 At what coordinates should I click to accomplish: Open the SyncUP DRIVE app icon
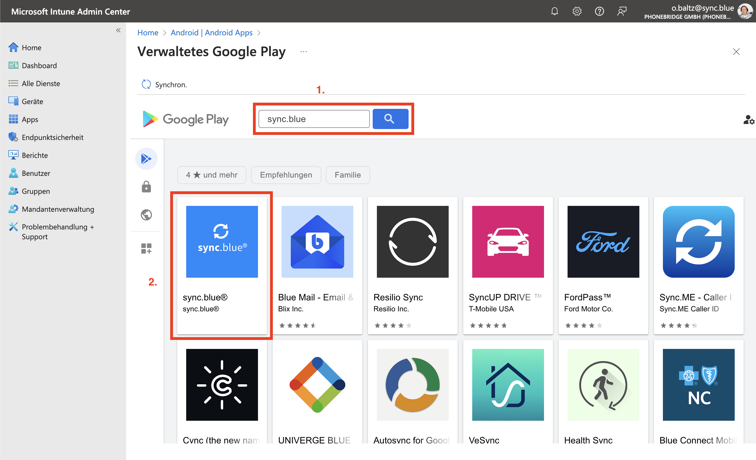point(508,242)
